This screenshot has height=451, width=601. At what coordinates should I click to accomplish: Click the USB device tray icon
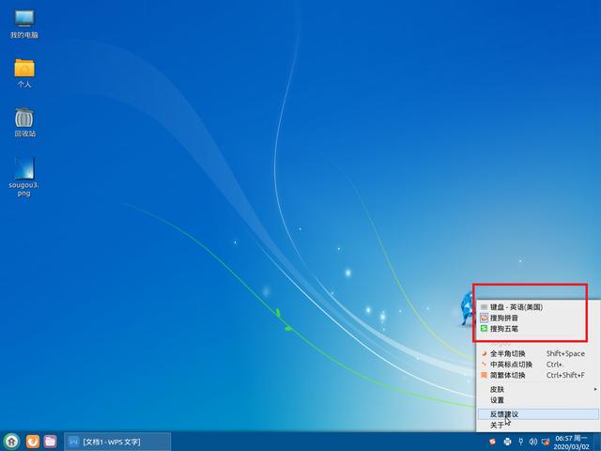click(520, 442)
